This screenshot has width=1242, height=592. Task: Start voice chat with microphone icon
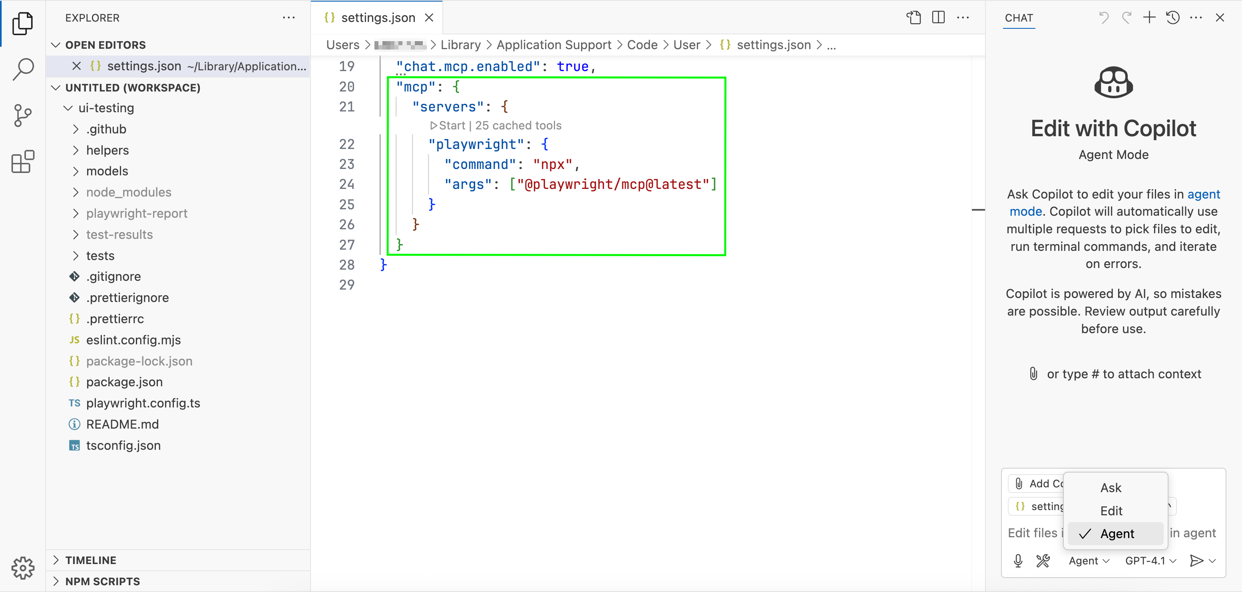(x=1018, y=561)
